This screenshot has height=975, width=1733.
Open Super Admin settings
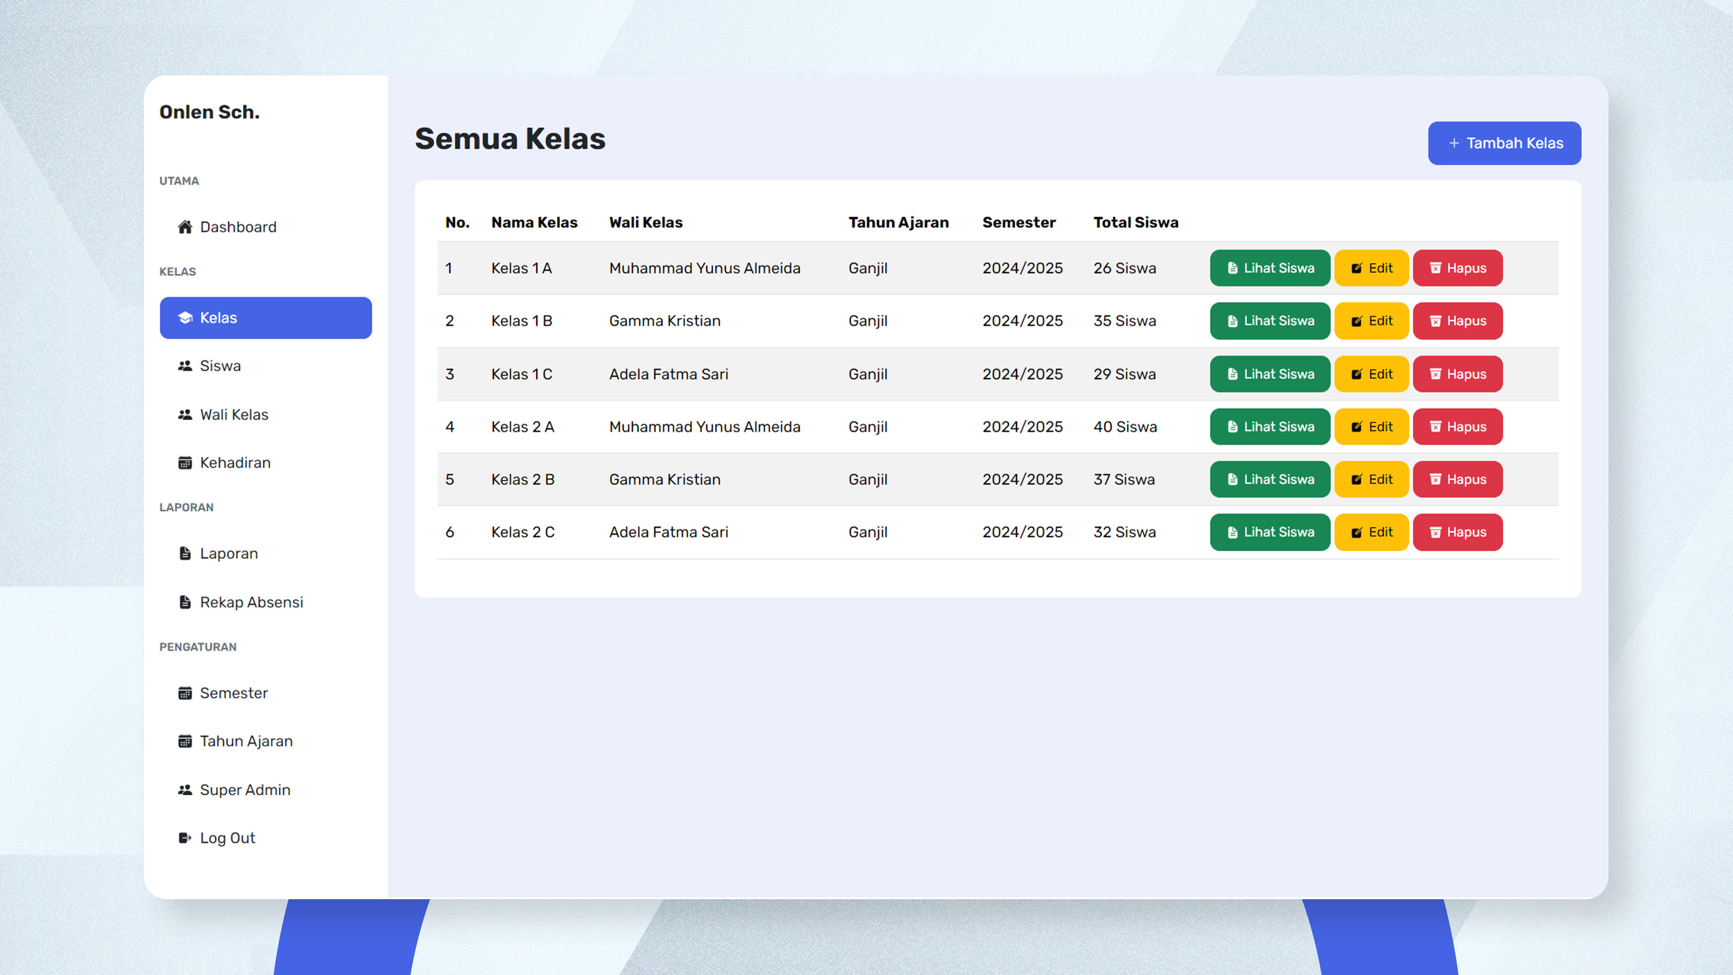[266, 790]
